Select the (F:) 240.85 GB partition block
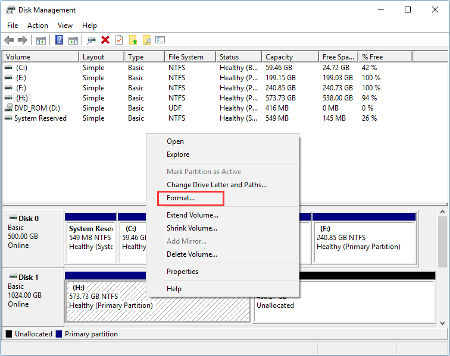This screenshot has height=356, width=450. 364,238
